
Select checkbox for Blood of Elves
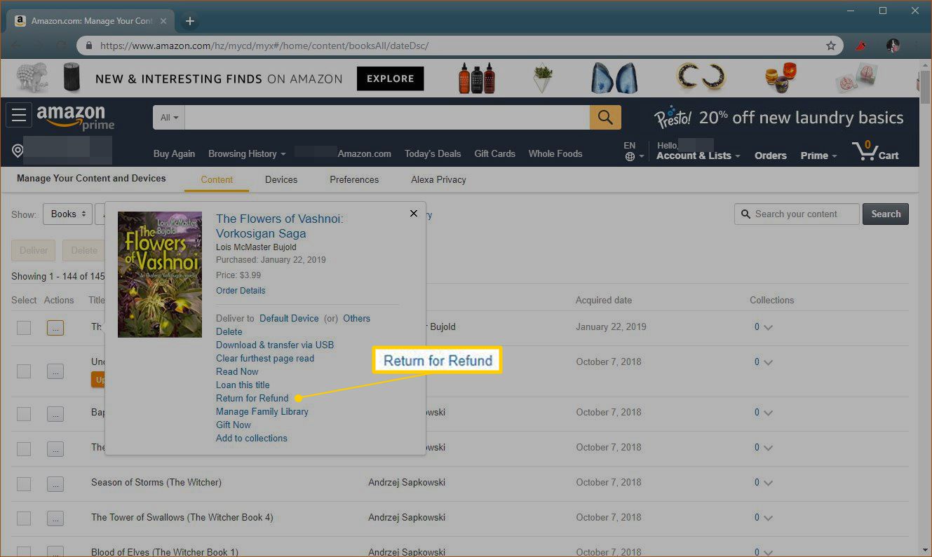pyautogui.click(x=24, y=552)
